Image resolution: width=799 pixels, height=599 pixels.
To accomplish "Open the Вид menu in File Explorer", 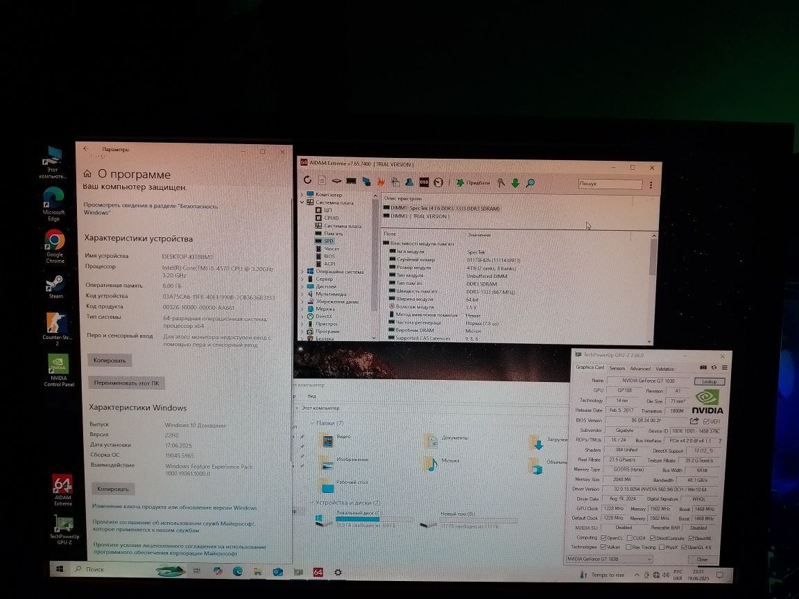I will [311, 396].
